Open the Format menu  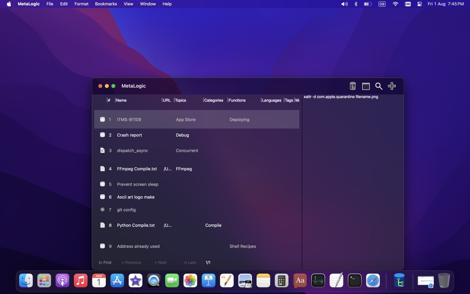click(x=81, y=4)
